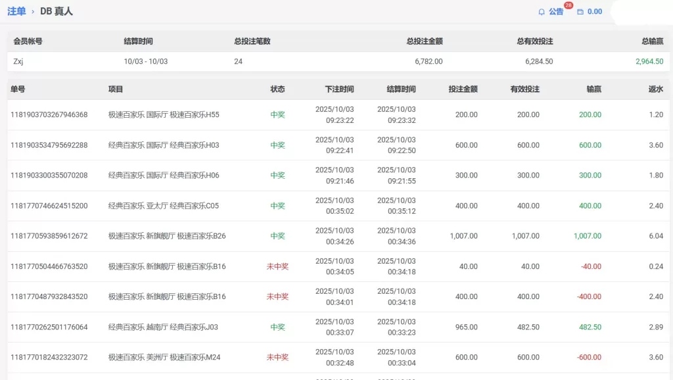Click member account Zxj

coord(18,62)
